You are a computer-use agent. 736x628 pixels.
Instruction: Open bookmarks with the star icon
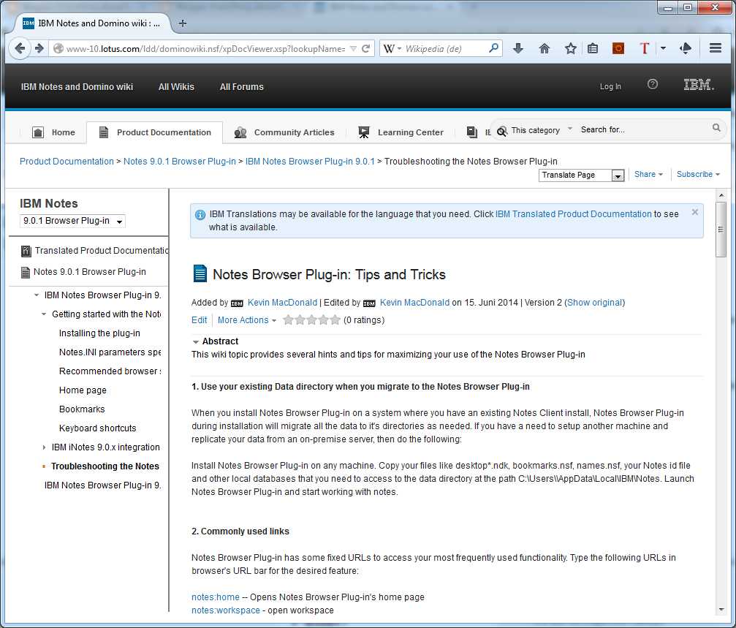click(x=570, y=48)
